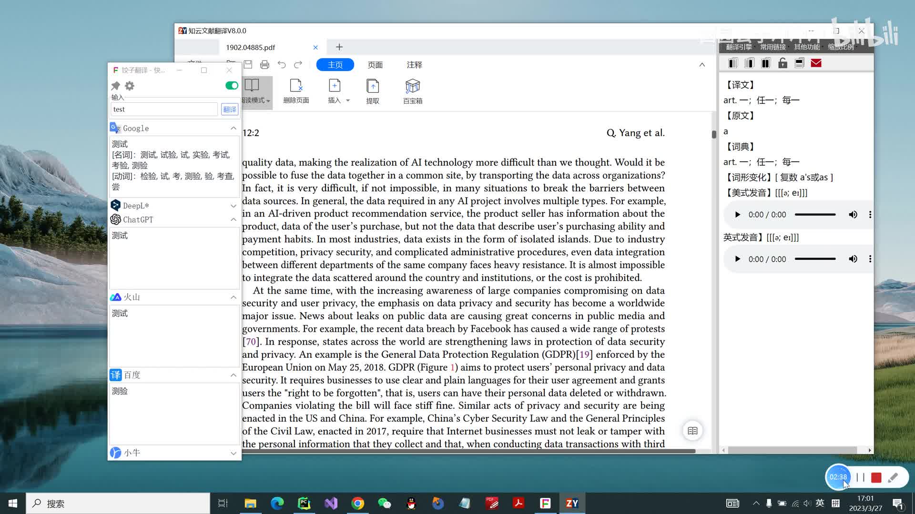Click the 删除页面 delete page icon
Screen dimensions: 915x514
[296, 86]
